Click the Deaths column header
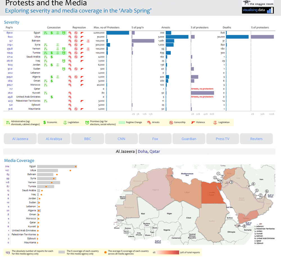Viewport: 281px width, 261px height. (x=227, y=28)
